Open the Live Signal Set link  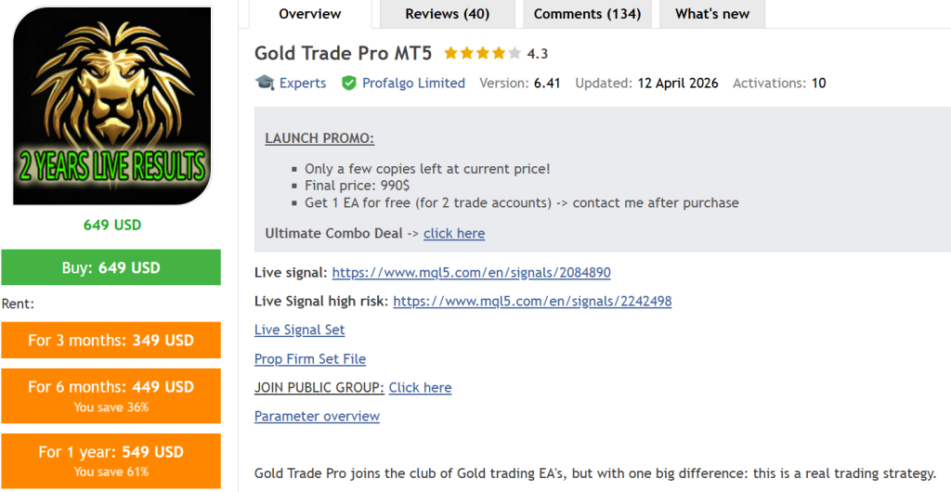click(299, 330)
